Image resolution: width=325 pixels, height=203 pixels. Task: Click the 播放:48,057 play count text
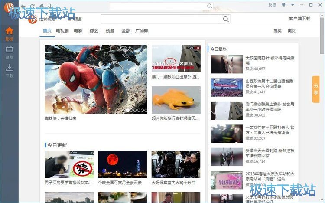coord(255,69)
